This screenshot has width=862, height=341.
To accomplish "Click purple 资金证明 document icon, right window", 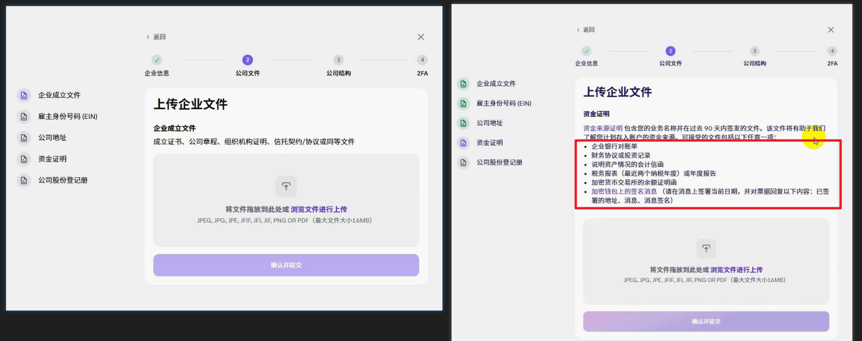I will [463, 143].
